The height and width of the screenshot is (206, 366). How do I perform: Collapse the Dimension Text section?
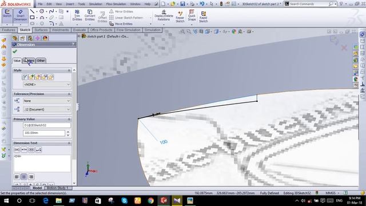(69, 143)
